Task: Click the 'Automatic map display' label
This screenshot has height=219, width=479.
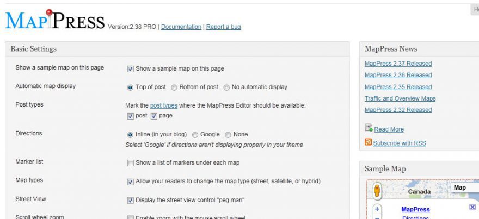Action: click(x=46, y=86)
